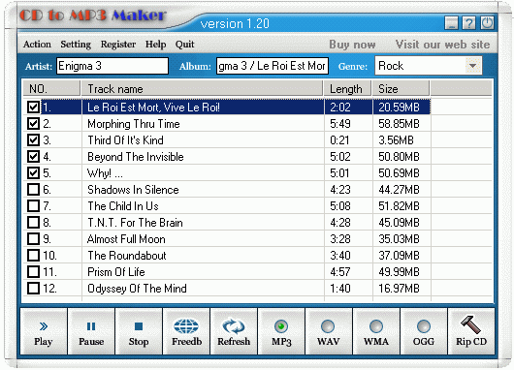Uncheck track 5 Why! checkbox

click(33, 172)
